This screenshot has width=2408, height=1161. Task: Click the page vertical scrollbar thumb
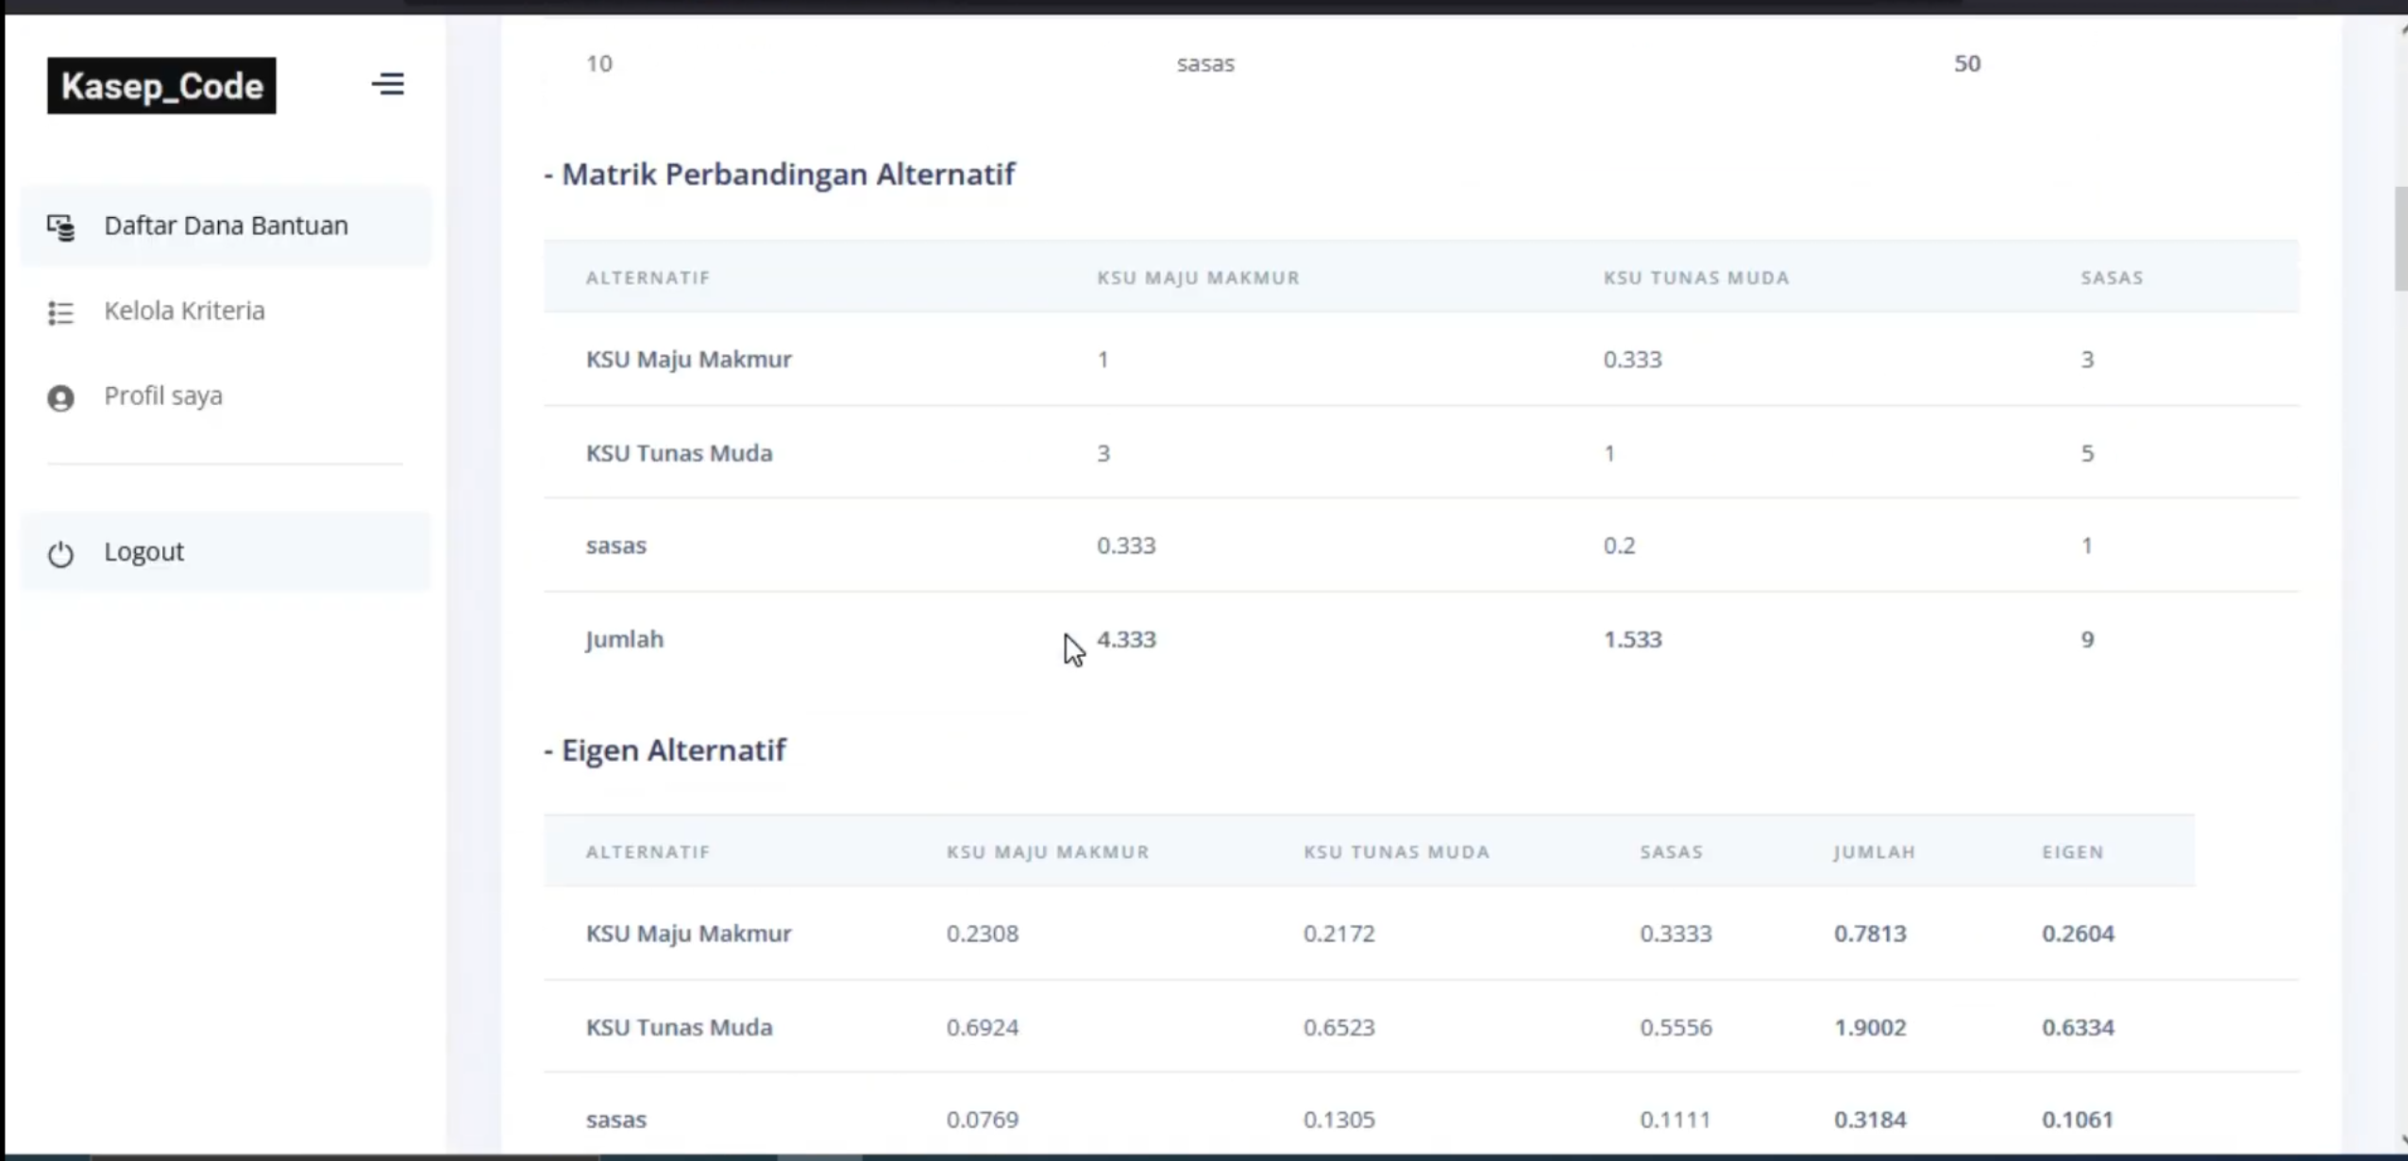coord(2400,239)
